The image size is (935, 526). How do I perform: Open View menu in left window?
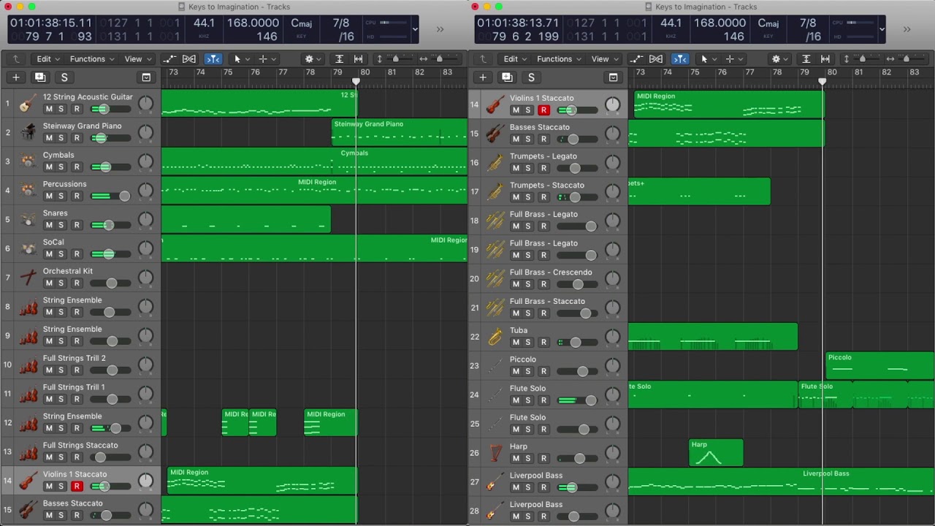coord(137,59)
